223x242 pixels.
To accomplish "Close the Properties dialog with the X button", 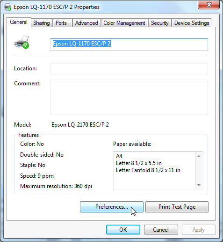I will pos(209,5).
